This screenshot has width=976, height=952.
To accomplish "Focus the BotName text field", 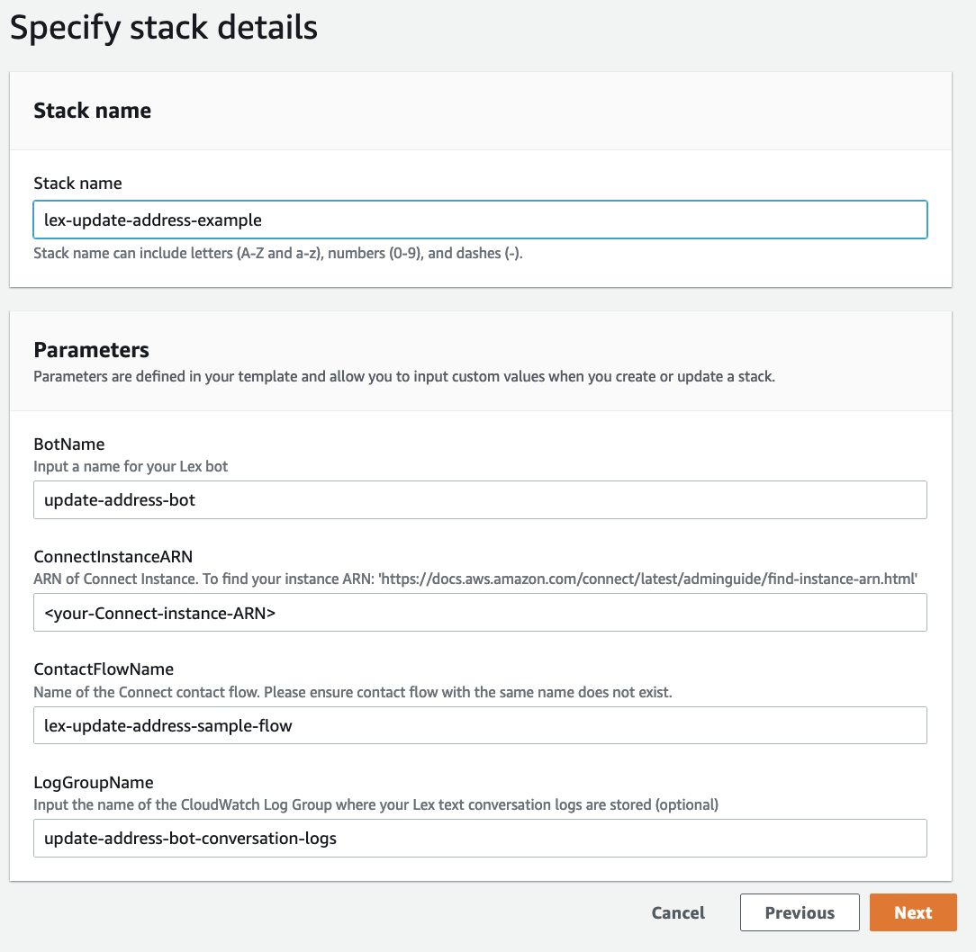I will [x=480, y=499].
